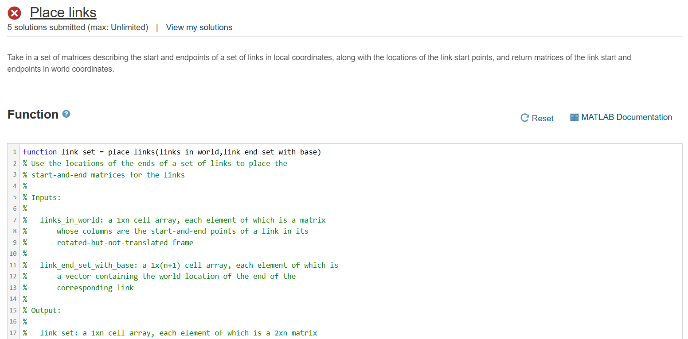Open MATLAB Documentation

625,117
